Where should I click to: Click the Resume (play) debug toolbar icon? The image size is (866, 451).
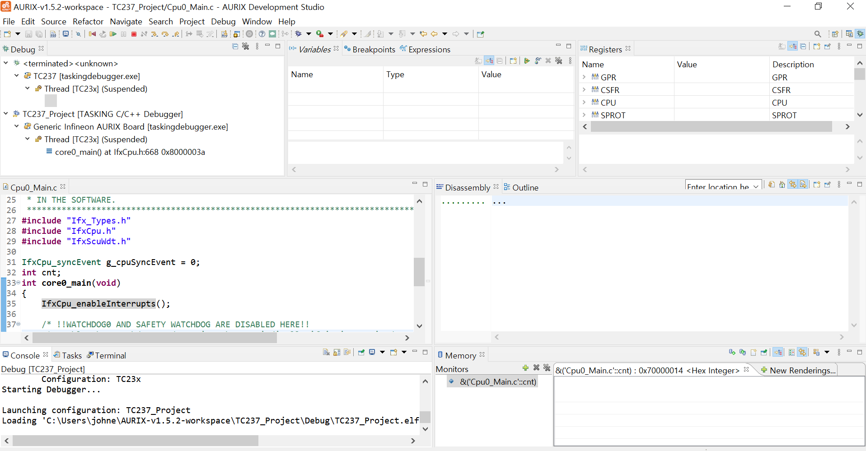point(113,34)
